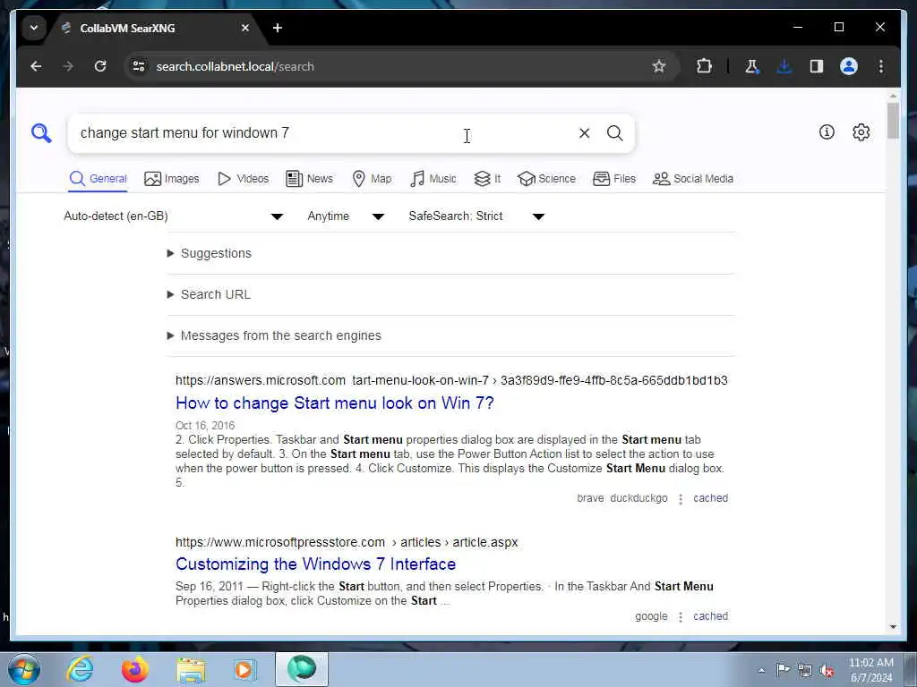
Task: Open the Windows Start button
Action: pos(24,669)
